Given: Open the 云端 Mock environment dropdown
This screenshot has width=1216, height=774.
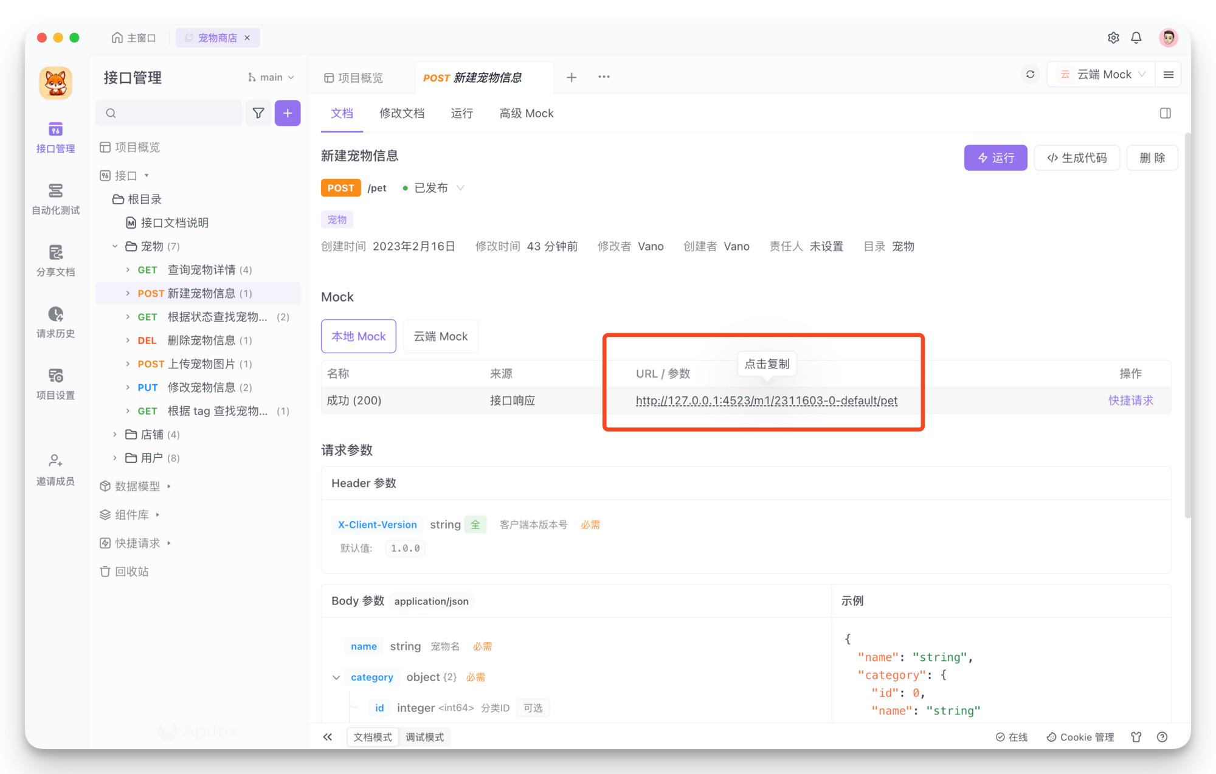Looking at the screenshot, I should [x=1101, y=74].
